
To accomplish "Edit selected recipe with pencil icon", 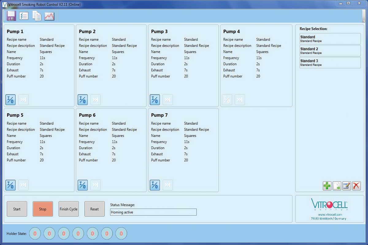I will point(347,186).
